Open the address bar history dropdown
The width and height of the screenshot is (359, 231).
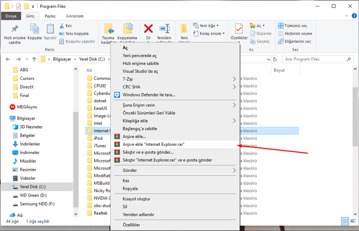(x=268, y=59)
